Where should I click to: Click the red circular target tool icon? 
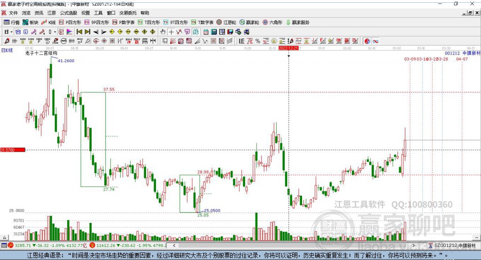[96, 41]
